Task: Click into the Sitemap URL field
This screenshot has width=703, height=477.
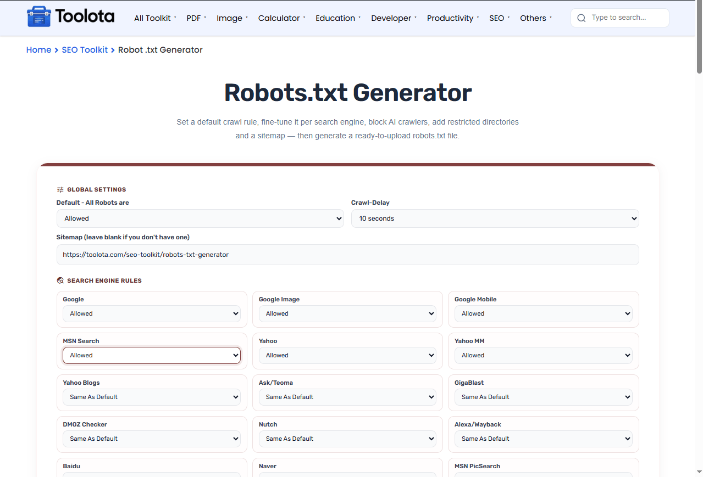Action: click(x=347, y=255)
